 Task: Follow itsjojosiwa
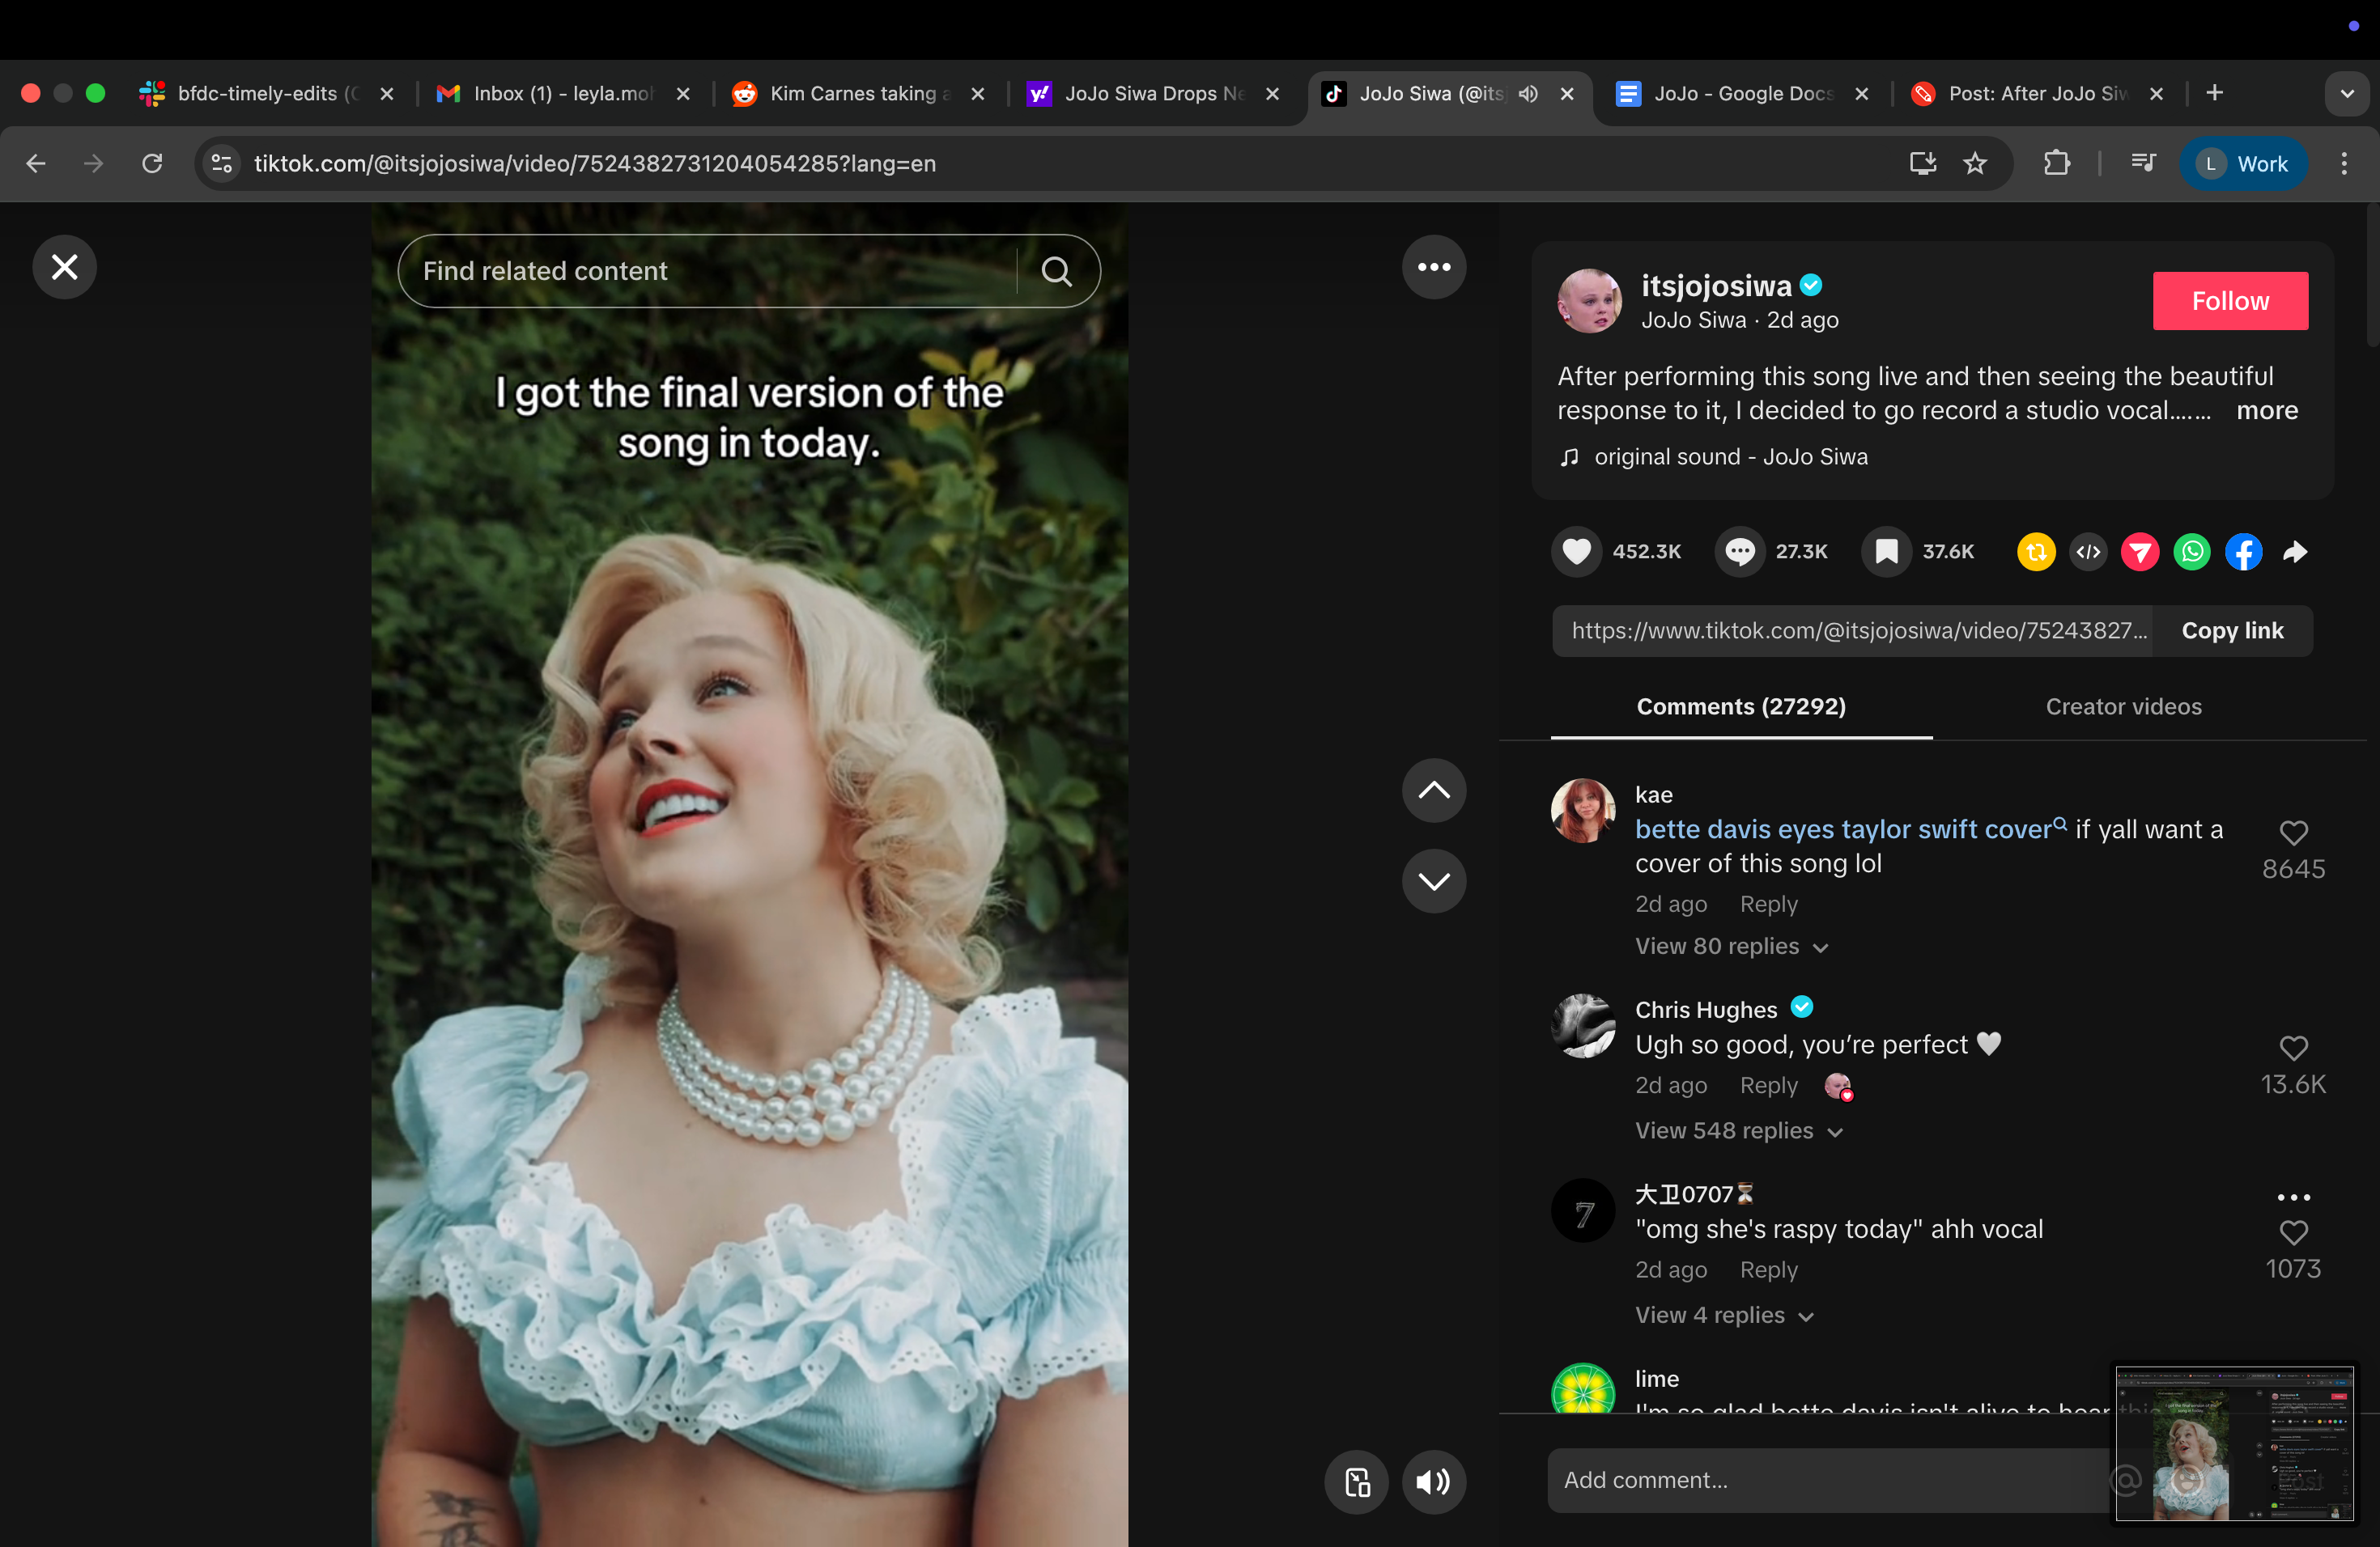click(x=2230, y=301)
